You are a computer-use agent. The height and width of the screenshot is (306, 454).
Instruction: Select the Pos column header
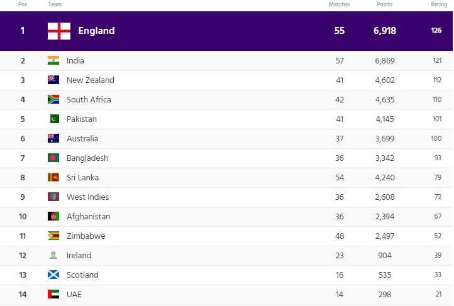[23, 4]
